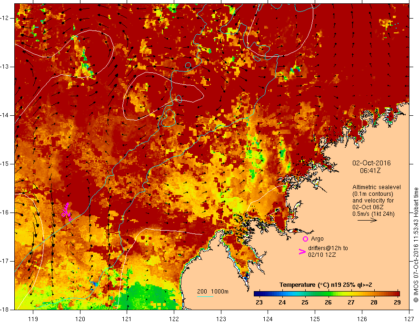
Task: Click the temperature colour bar
Action: coord(327,294)
